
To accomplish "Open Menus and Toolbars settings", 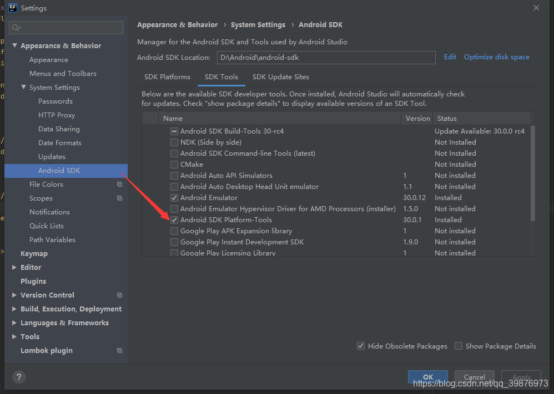I will point(63,73).
